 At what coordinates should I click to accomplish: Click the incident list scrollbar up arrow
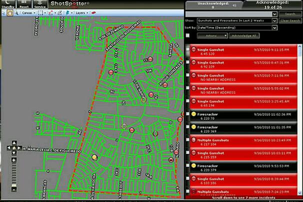(300, 46)
